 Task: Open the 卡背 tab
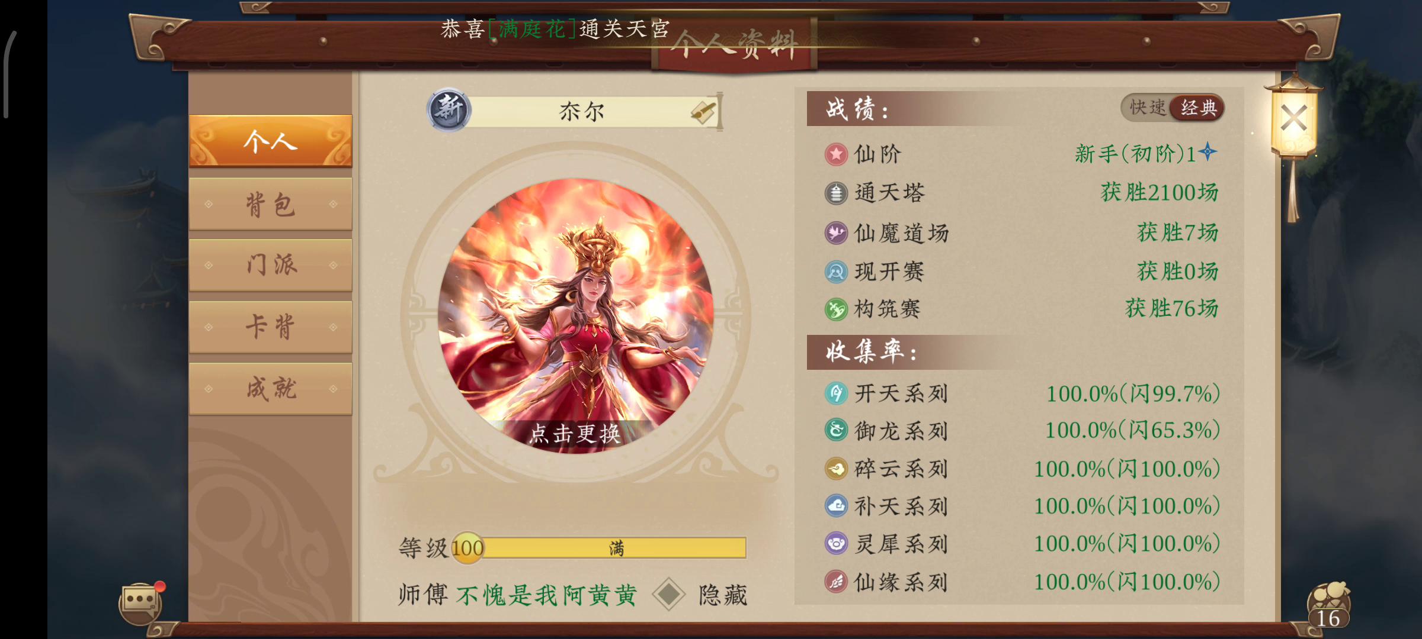pyautogui.click(x=271, y=327)
